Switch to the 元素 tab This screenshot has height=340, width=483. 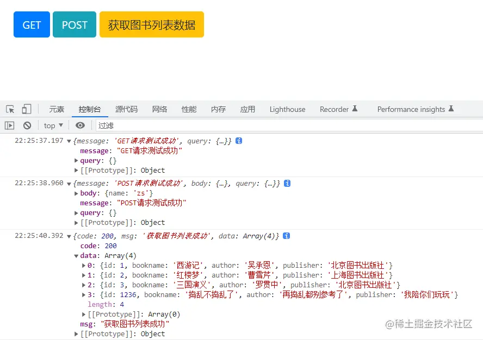(x=57, y=109)
